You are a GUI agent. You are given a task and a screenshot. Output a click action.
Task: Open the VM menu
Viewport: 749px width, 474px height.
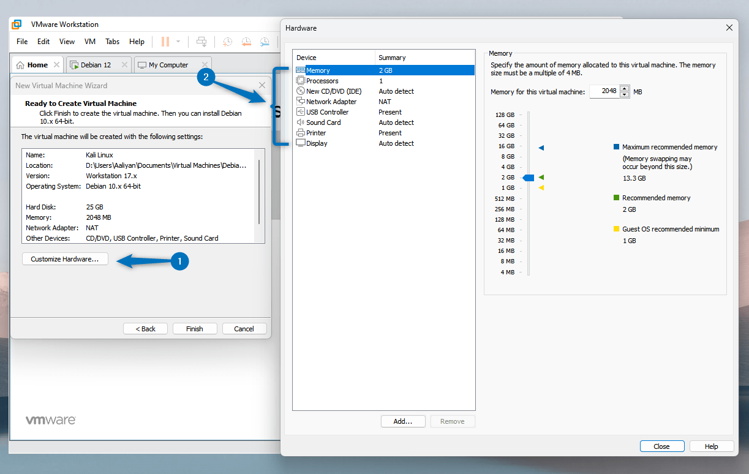(x=90, y=42)
